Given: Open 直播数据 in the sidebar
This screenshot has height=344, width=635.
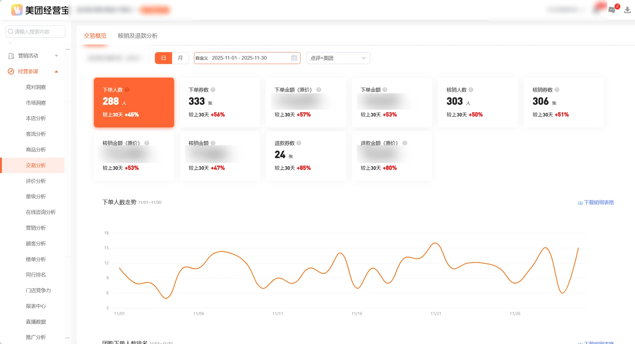Looking at the screenshot, I should (36, 322).
